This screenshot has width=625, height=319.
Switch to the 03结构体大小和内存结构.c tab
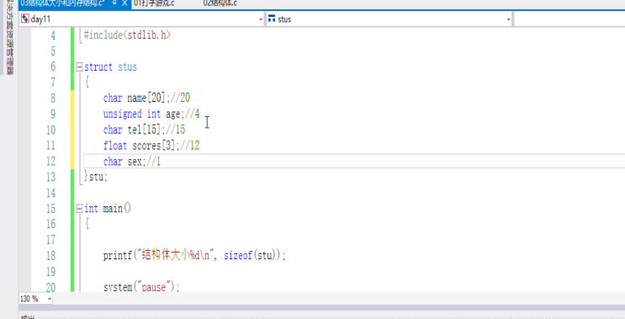tap(62, 3)
